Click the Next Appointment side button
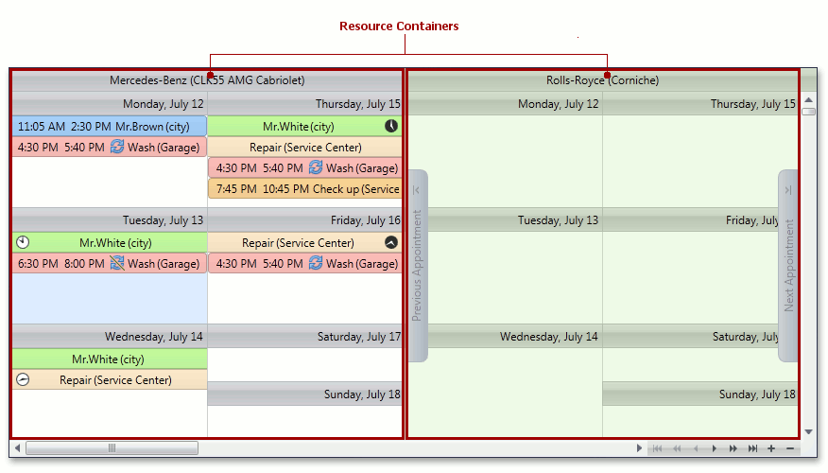This screenshot has width=828, height=473. [788, 265]
